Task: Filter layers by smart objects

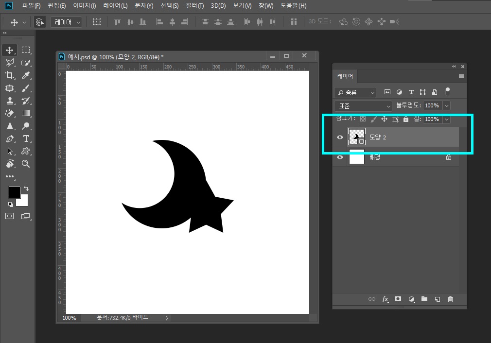Action: click(x=435, y=92)
